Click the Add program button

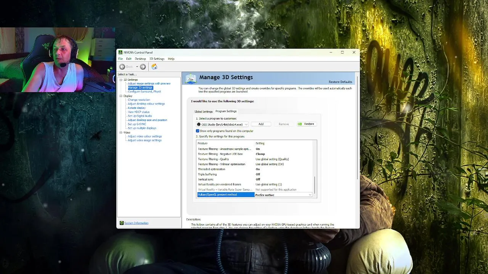point(261,124)
